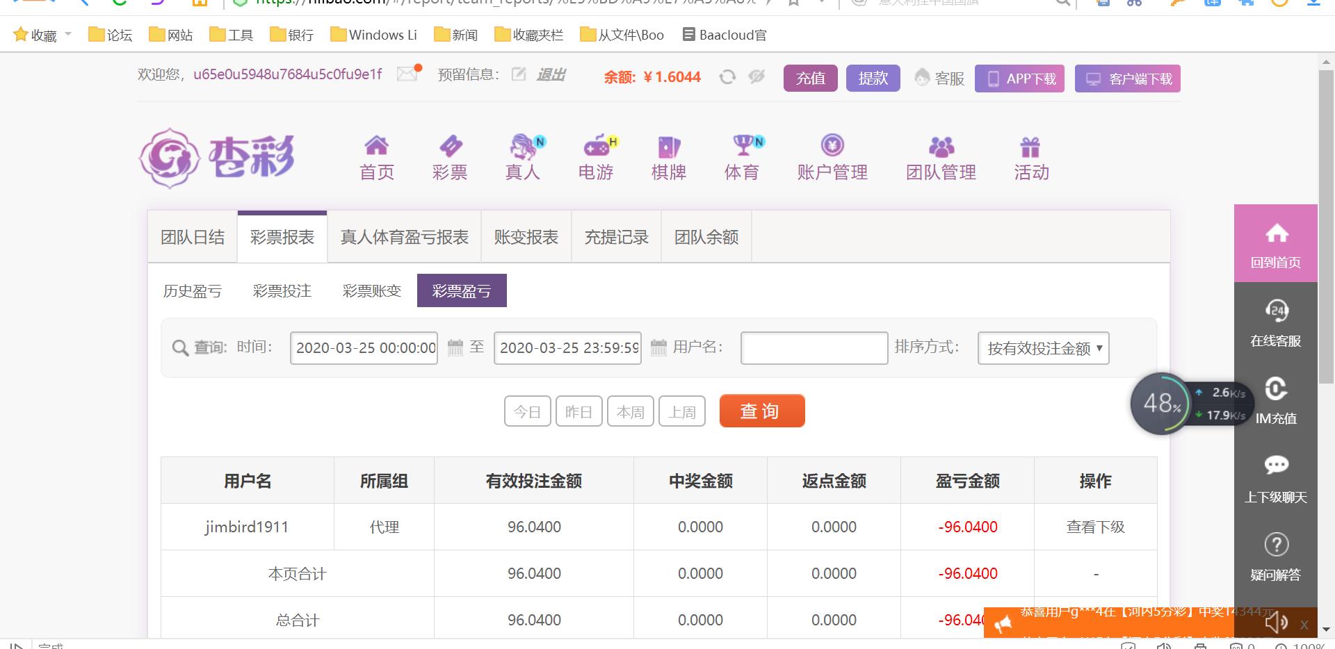Open the 彩票 lottery navigation icon

[450, 146]
